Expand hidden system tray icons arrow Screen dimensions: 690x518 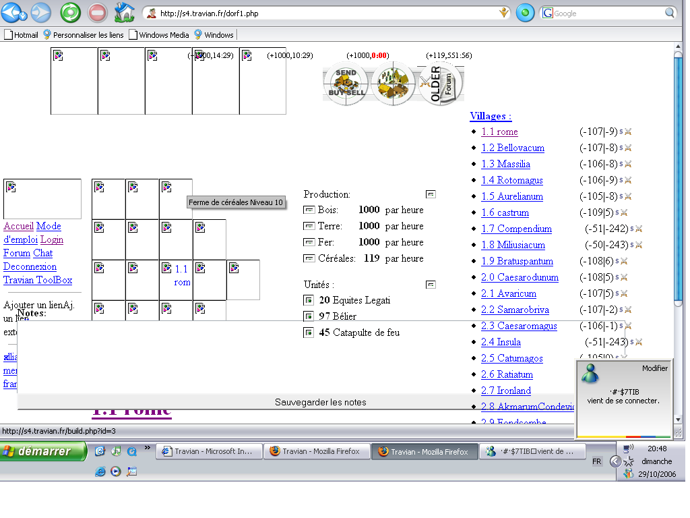[x=615, y=461]
